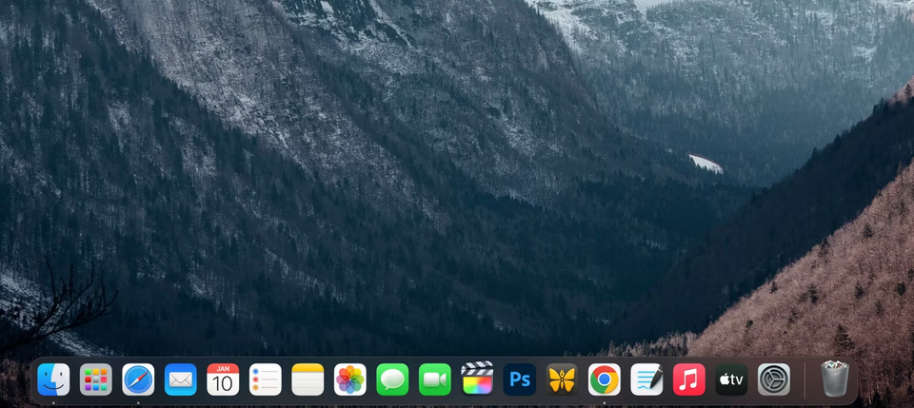Open Launchpad in the Dock

pos(96,379)
